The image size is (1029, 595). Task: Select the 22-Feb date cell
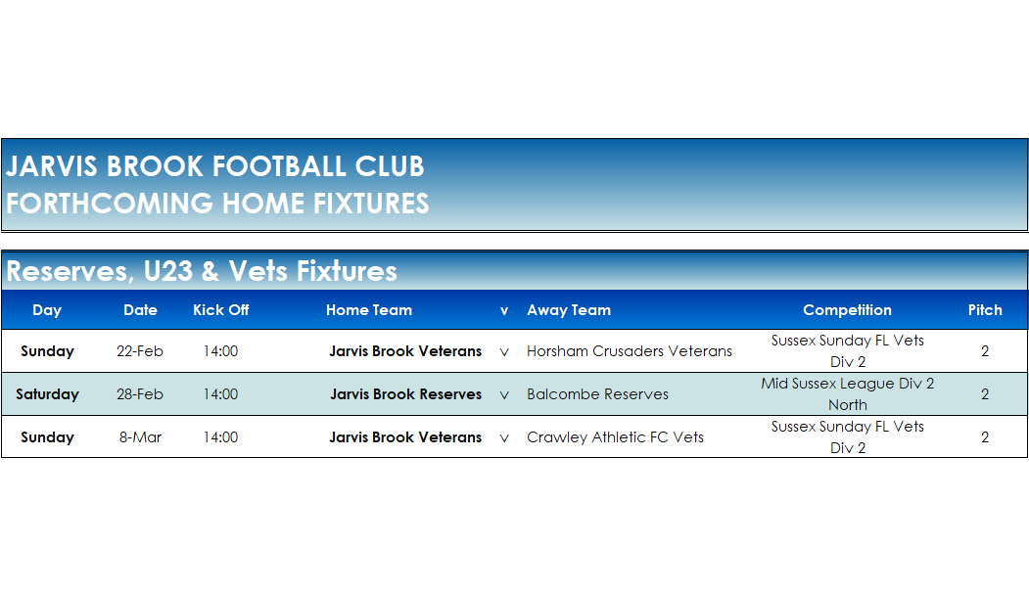point(140,351)
